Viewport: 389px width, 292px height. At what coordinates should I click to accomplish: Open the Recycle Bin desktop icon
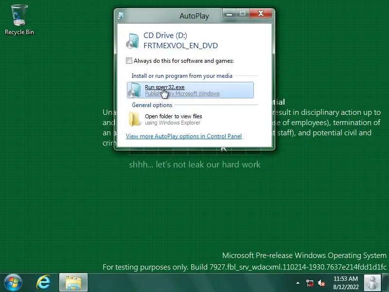[x=19, y=20]
